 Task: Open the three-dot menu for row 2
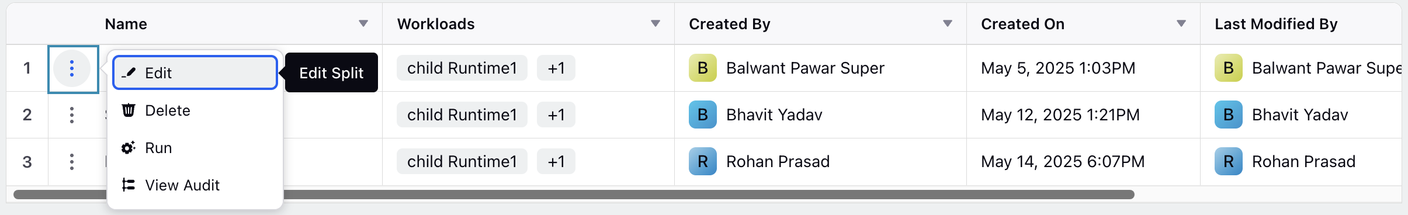click(x=72, y=115)
